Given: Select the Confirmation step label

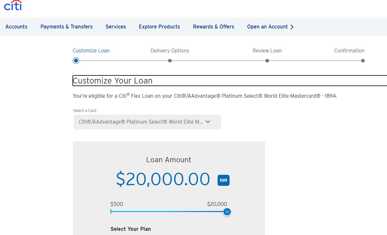Looking at the screenshot, I should click(x=349, y=50).
